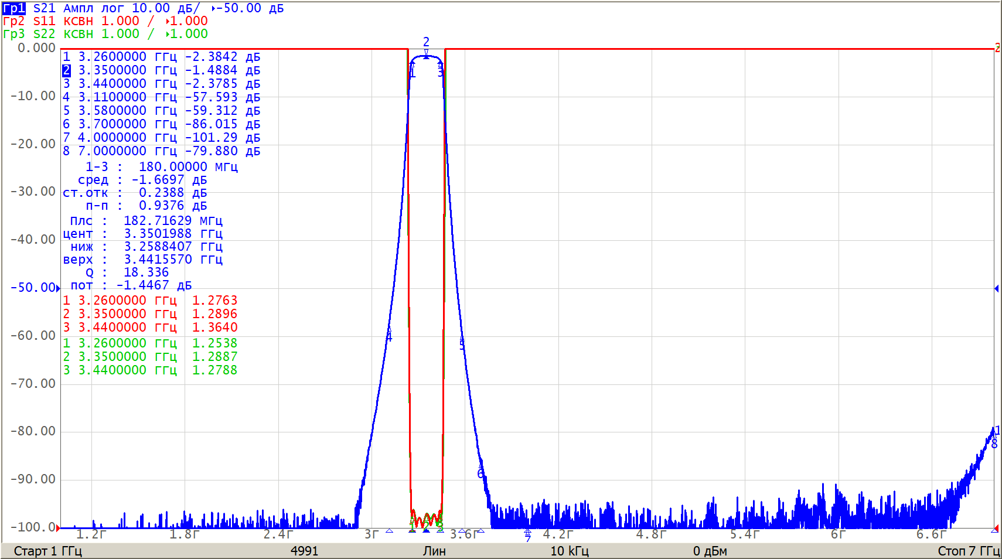Screen dimensions: 1002x559
Task: Click marker 2 label above the passband peak
Action: click(426, 42)
